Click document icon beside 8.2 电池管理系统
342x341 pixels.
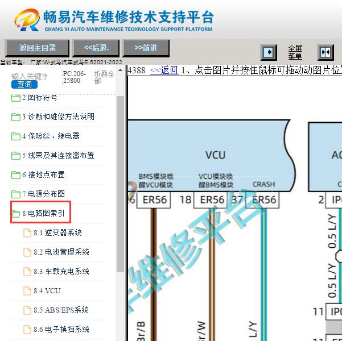(27, 252)
